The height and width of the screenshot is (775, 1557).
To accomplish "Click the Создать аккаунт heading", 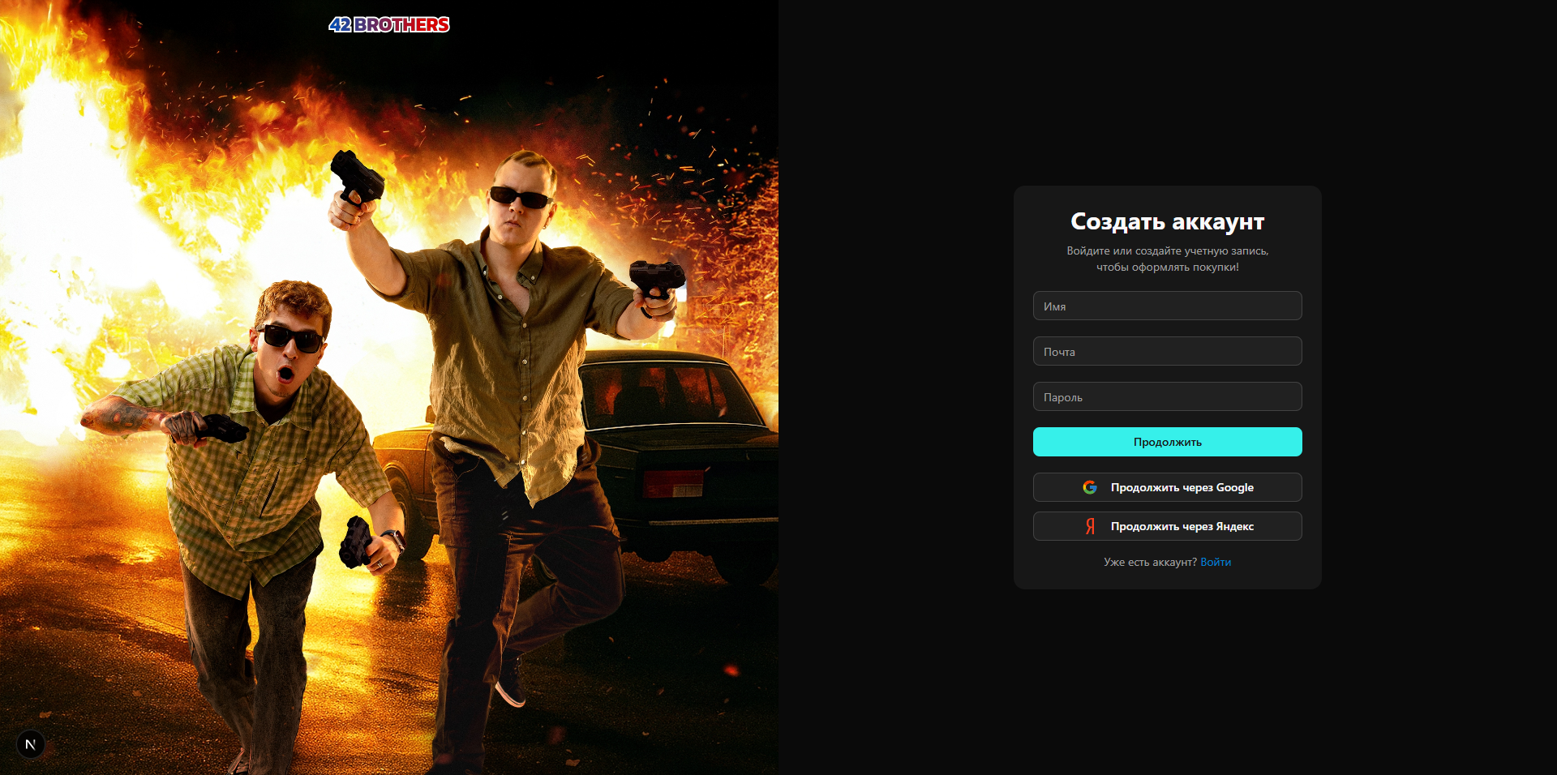I will coord(1167,221).
